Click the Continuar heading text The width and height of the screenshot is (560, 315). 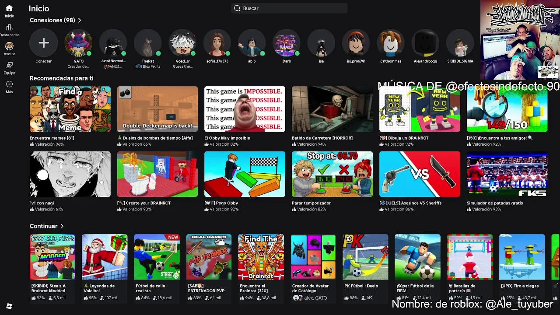44,226
